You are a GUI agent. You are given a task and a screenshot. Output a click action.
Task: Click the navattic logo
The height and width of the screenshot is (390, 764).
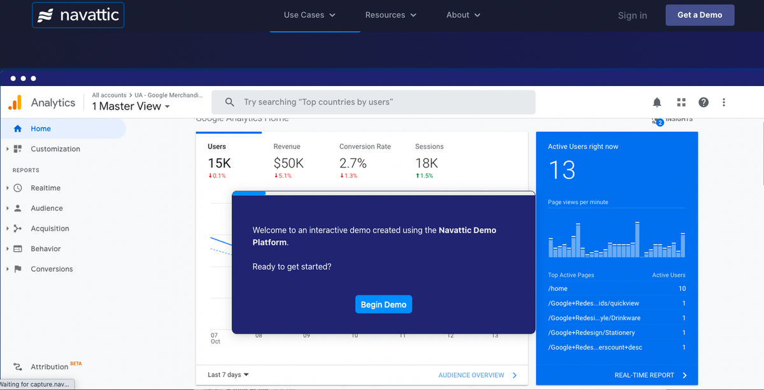coord(78,15)
